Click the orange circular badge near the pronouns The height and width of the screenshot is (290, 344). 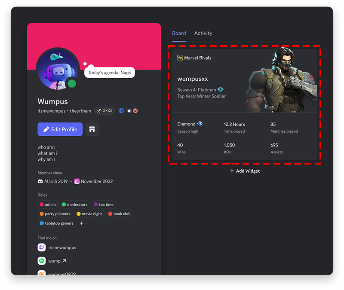click(135, 110)
